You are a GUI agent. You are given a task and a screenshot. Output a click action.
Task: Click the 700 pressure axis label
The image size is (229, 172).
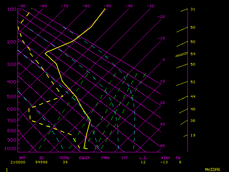(12, 121)
